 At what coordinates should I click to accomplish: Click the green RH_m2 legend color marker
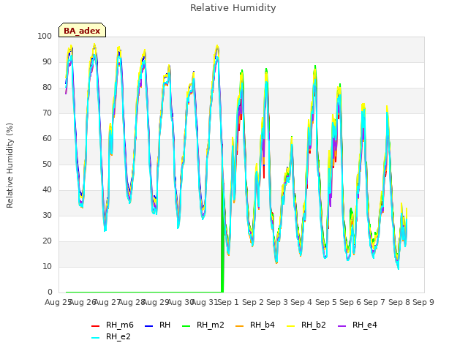[186, 326]
